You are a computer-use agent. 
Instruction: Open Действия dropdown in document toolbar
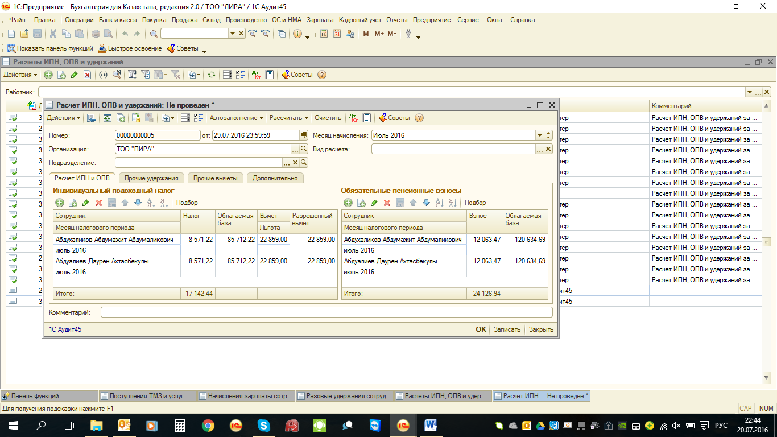point(63,118)
